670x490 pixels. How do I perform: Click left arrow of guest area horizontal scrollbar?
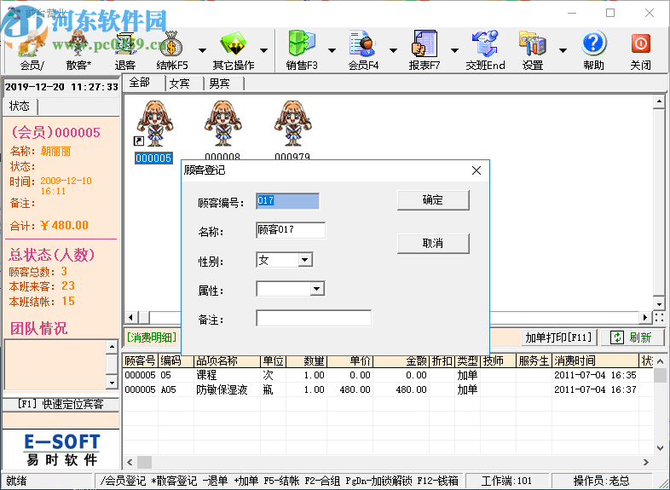tap(130, 317)
